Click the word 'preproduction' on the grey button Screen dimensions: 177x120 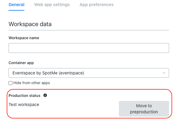click(144, 112)
